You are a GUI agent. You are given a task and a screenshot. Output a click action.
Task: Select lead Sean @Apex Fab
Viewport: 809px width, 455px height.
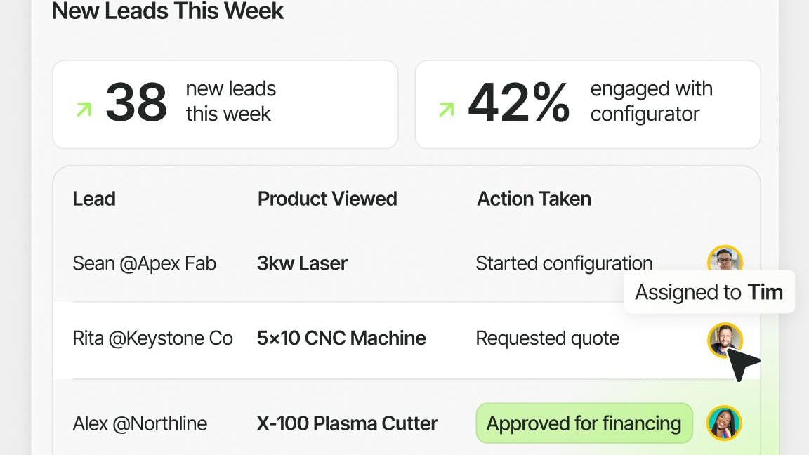tap(144, 263)
